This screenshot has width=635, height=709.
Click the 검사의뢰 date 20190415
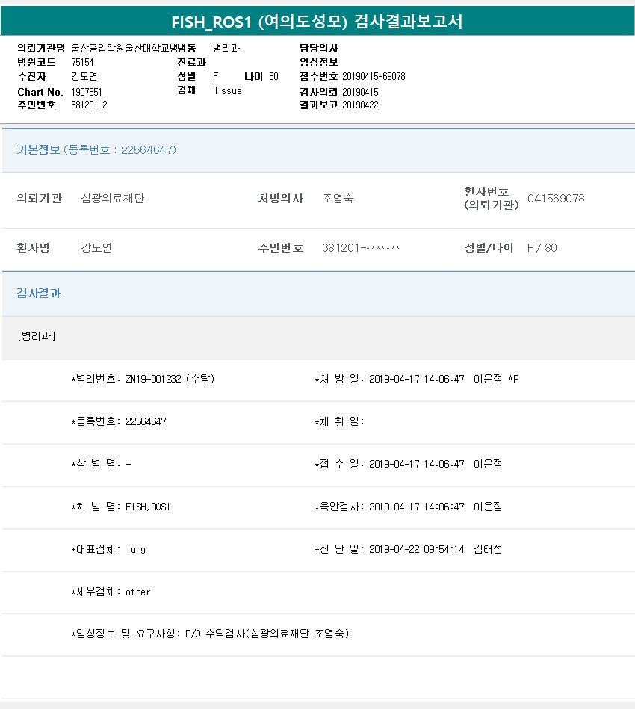pyautogui.click(x=360, y=92)
